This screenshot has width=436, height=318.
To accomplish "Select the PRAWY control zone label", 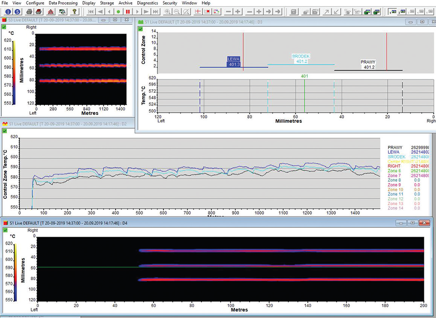I will tap(368, 62).
